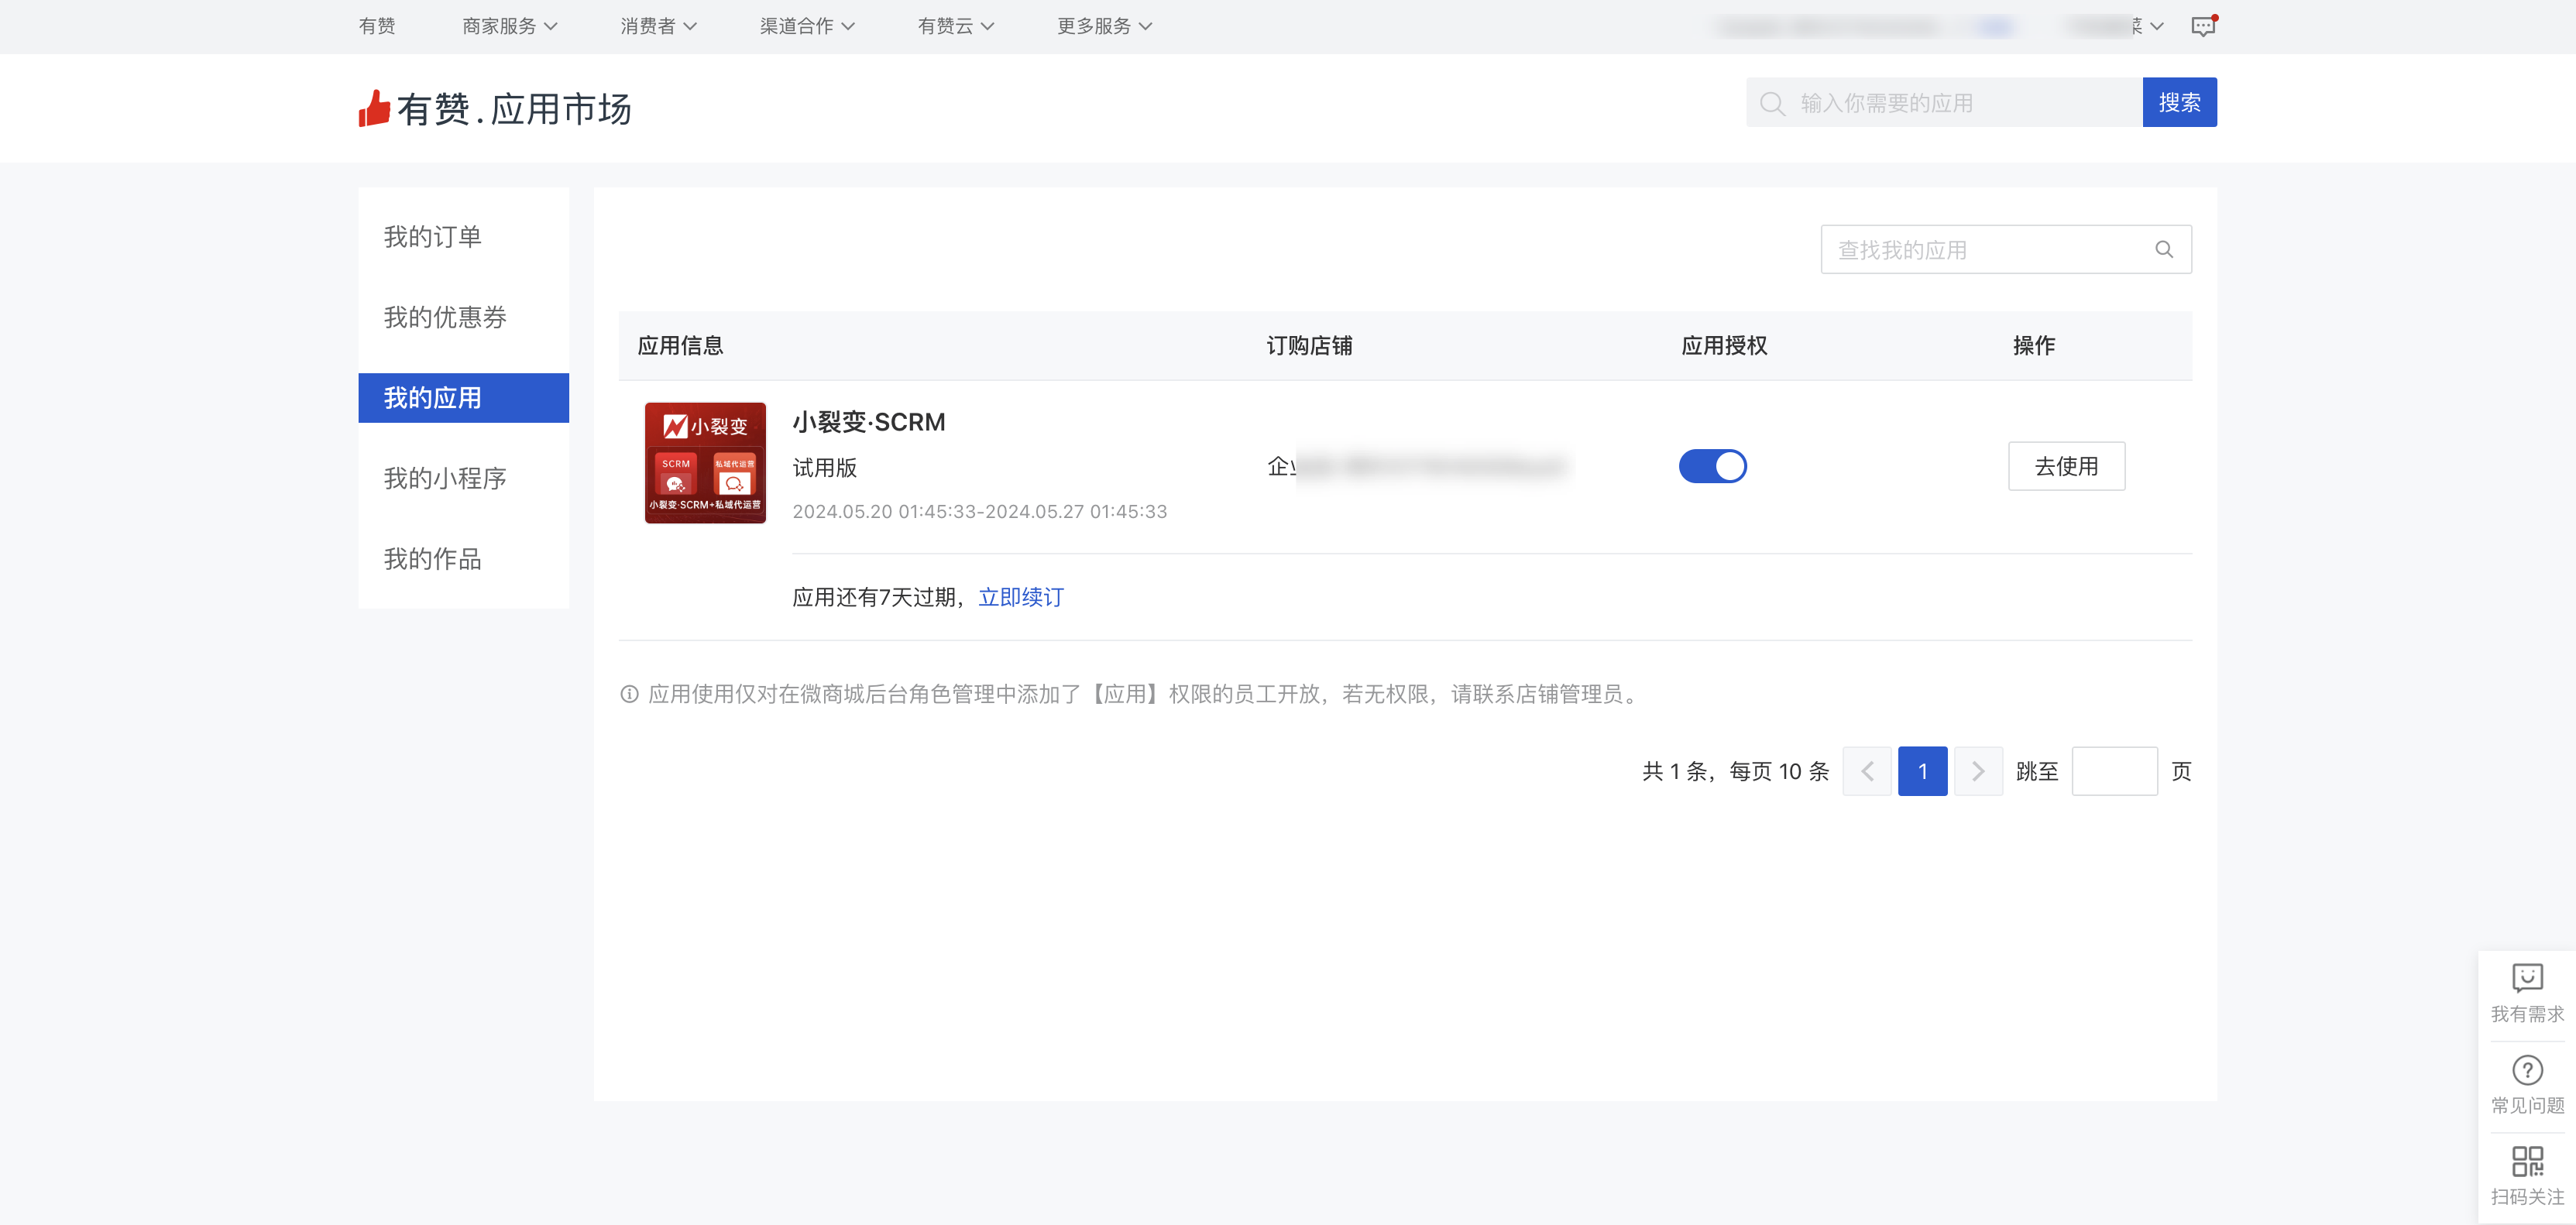Screen dimensions: 2576x1225
Task: Click the 操作 column header
Action: coord(2033,346)
